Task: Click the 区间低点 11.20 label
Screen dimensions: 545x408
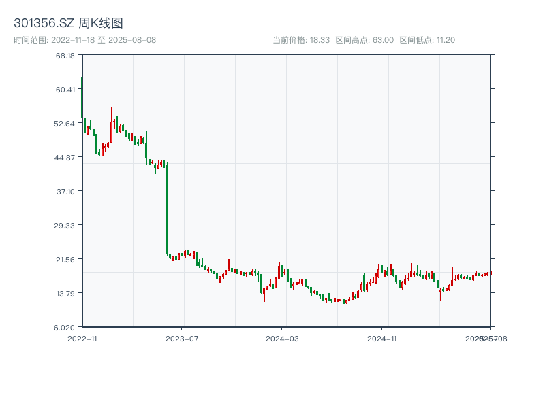Action: tap(427, 40)
